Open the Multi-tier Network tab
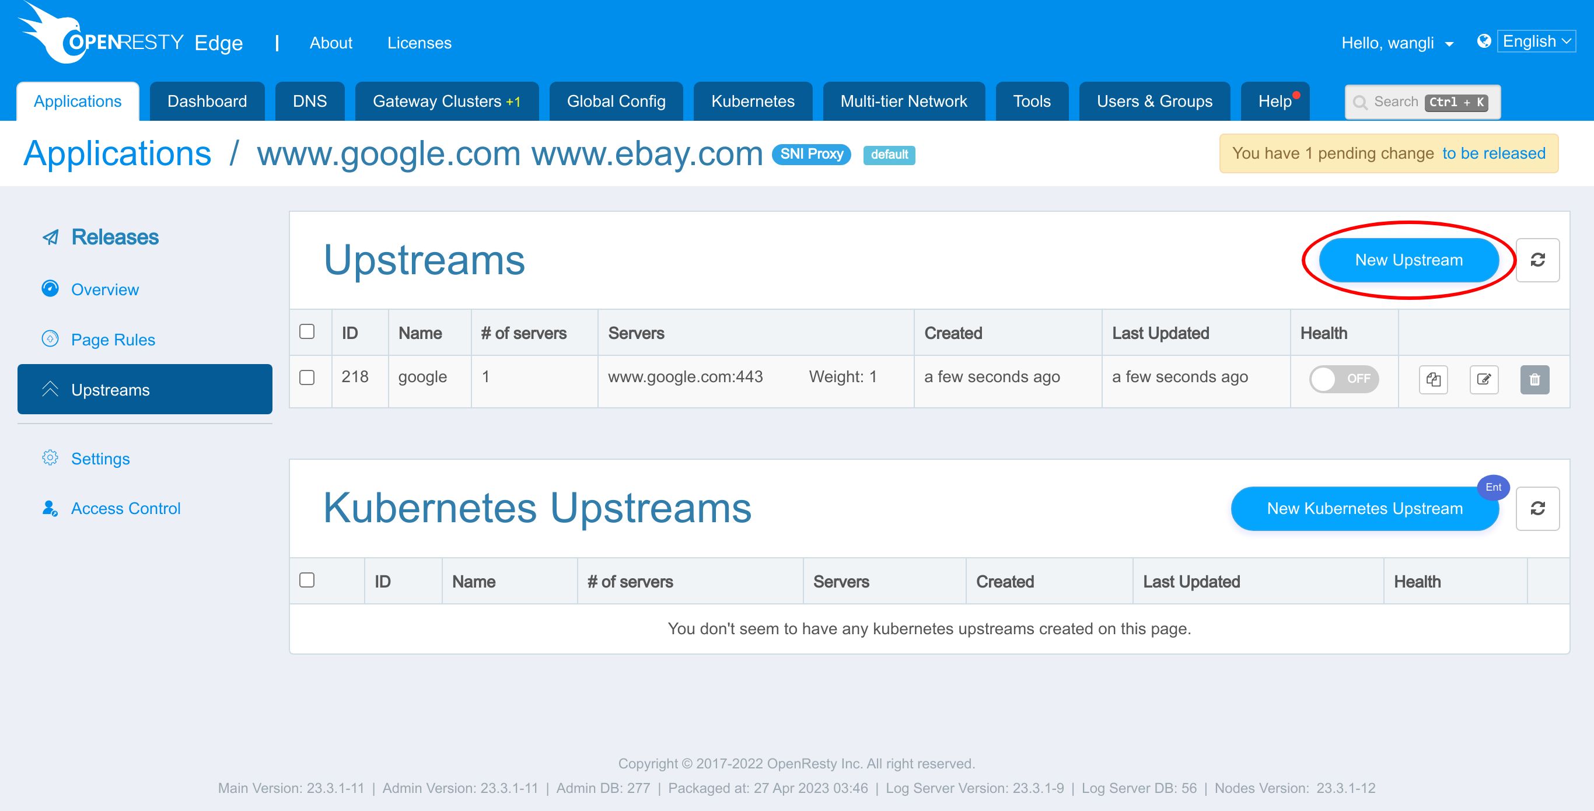1594x811 pixels. point(904,102)
